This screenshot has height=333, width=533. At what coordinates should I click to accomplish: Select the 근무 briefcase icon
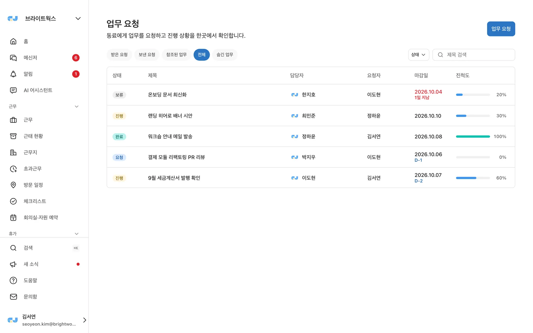(x=13, y=120)
